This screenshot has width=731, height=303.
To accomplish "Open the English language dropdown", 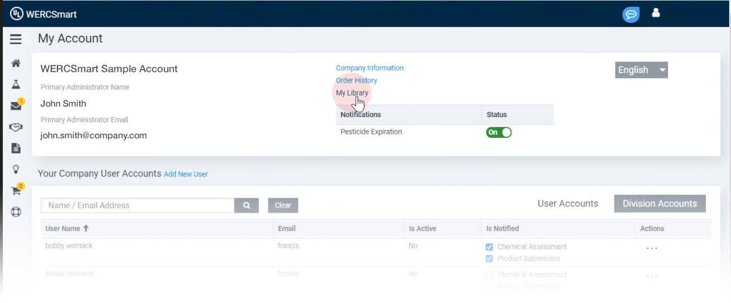I will 642,70.
